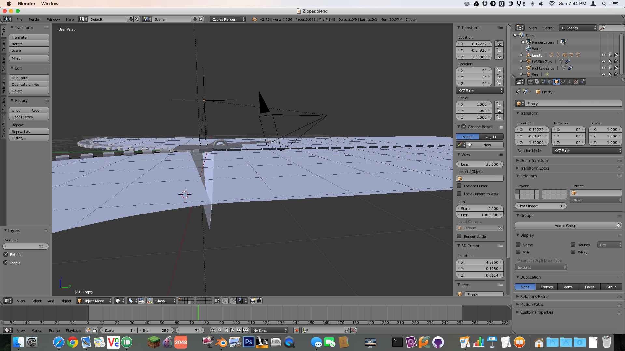Open the File menu

(x=19, y=19)
